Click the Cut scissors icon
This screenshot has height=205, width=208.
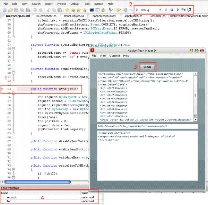48,10
